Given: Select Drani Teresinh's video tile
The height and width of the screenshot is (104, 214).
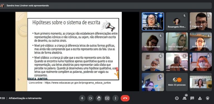Looking at the screenshot, I should coord(153,62).
